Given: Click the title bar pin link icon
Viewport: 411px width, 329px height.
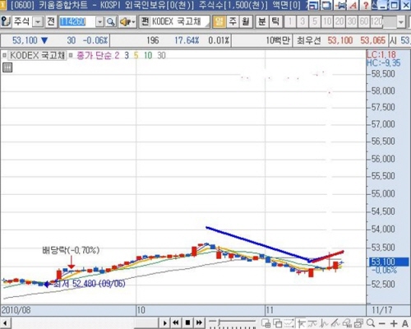Looking at the screenshot, I should pos(341,5).
